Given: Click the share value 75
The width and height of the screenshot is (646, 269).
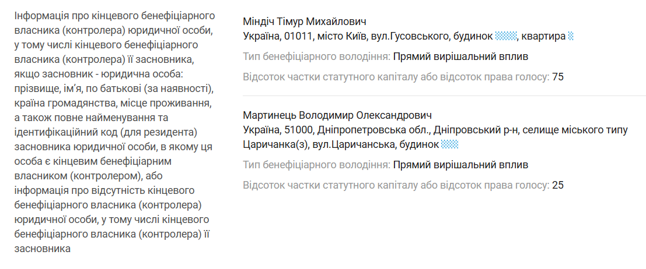Looking at the screenshot, I should [x=558, y=77].
